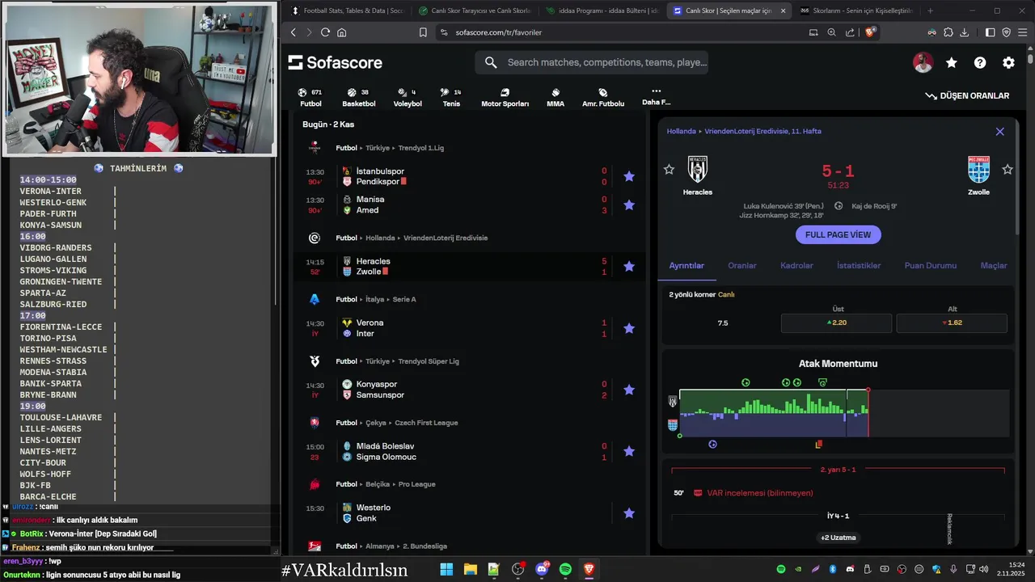
Task: Unfavorite the Heracles vs Zwolle list match
Action: point(629,266)
